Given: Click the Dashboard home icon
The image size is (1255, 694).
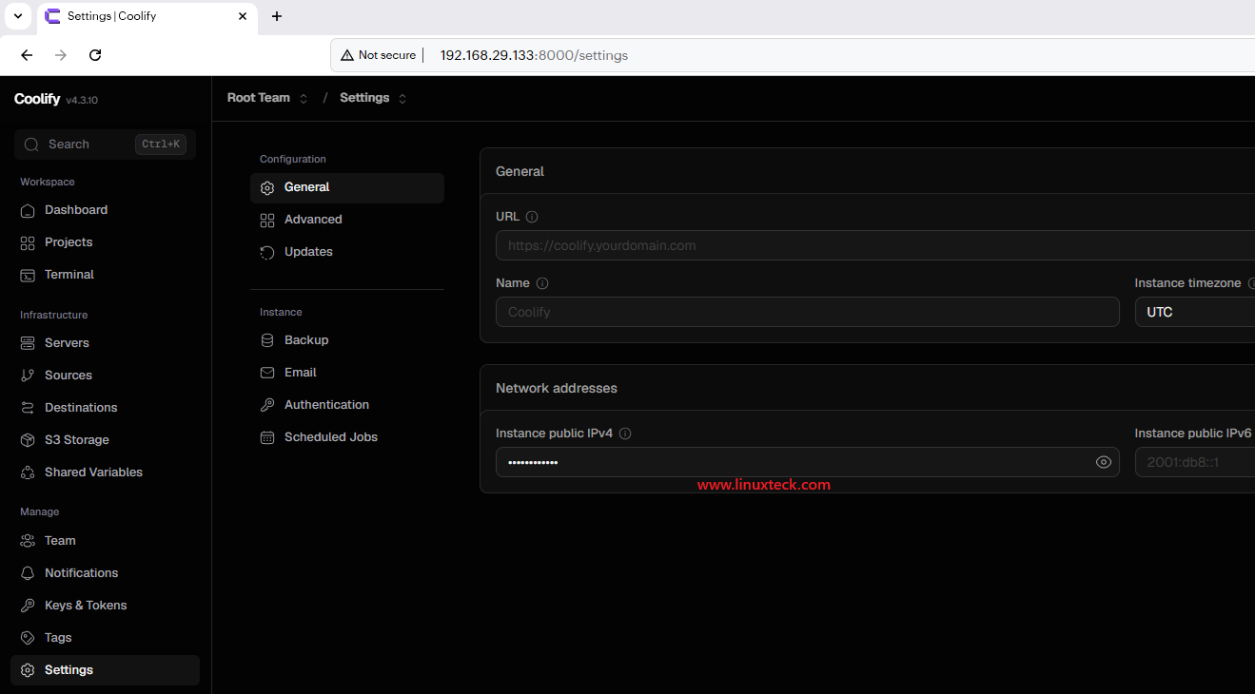Looking at the screenshot, I should [x=28, y=210].
